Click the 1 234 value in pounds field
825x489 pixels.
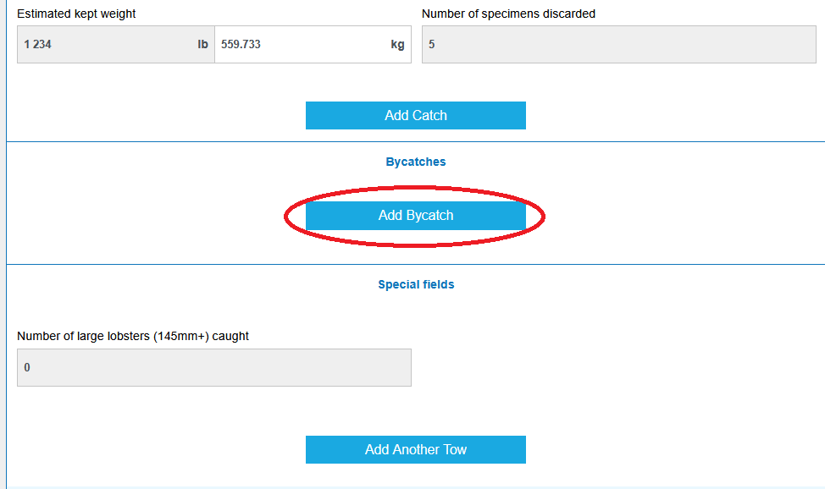coord(37,45)
